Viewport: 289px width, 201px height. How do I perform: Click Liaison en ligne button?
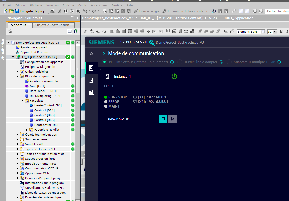147,11
